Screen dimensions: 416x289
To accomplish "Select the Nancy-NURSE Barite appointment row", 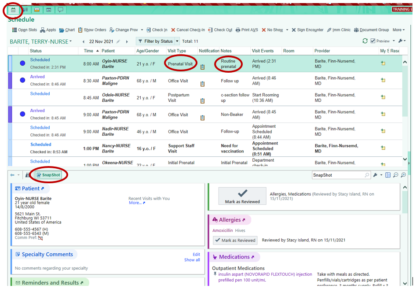I will click(205, 148).
